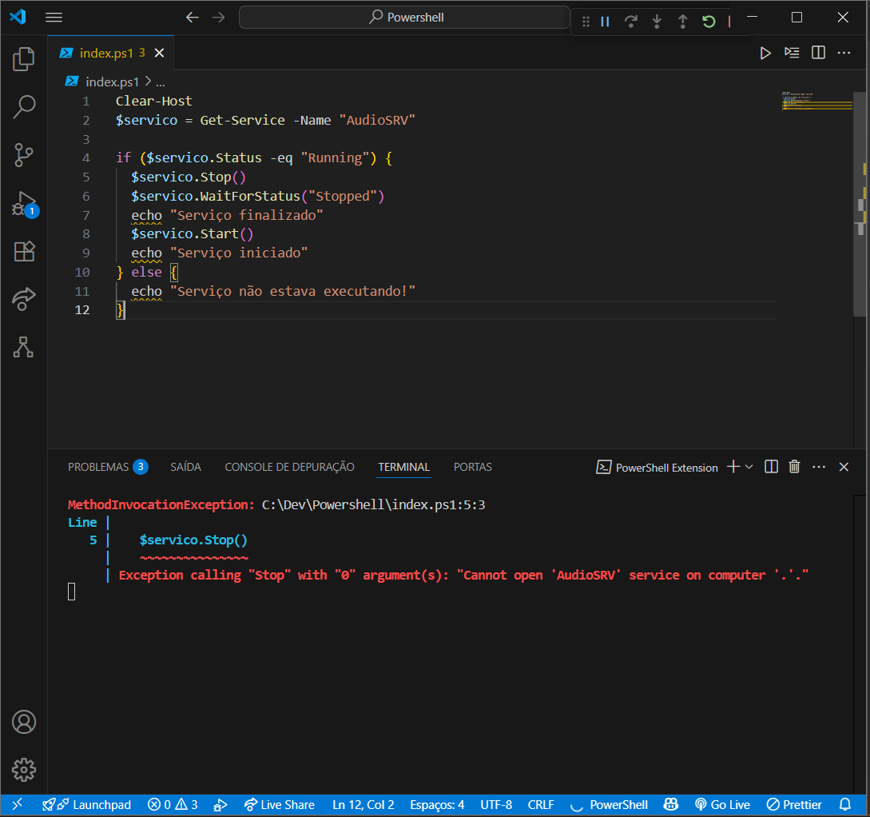Pause the debug session

tap(605, 22)
